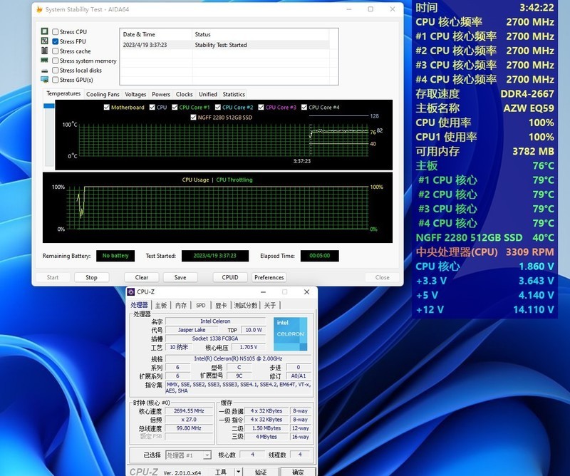Click the CPU-Z logo in its title bar
The width and height of the screenshot is (570, 476).
point(131,291)
